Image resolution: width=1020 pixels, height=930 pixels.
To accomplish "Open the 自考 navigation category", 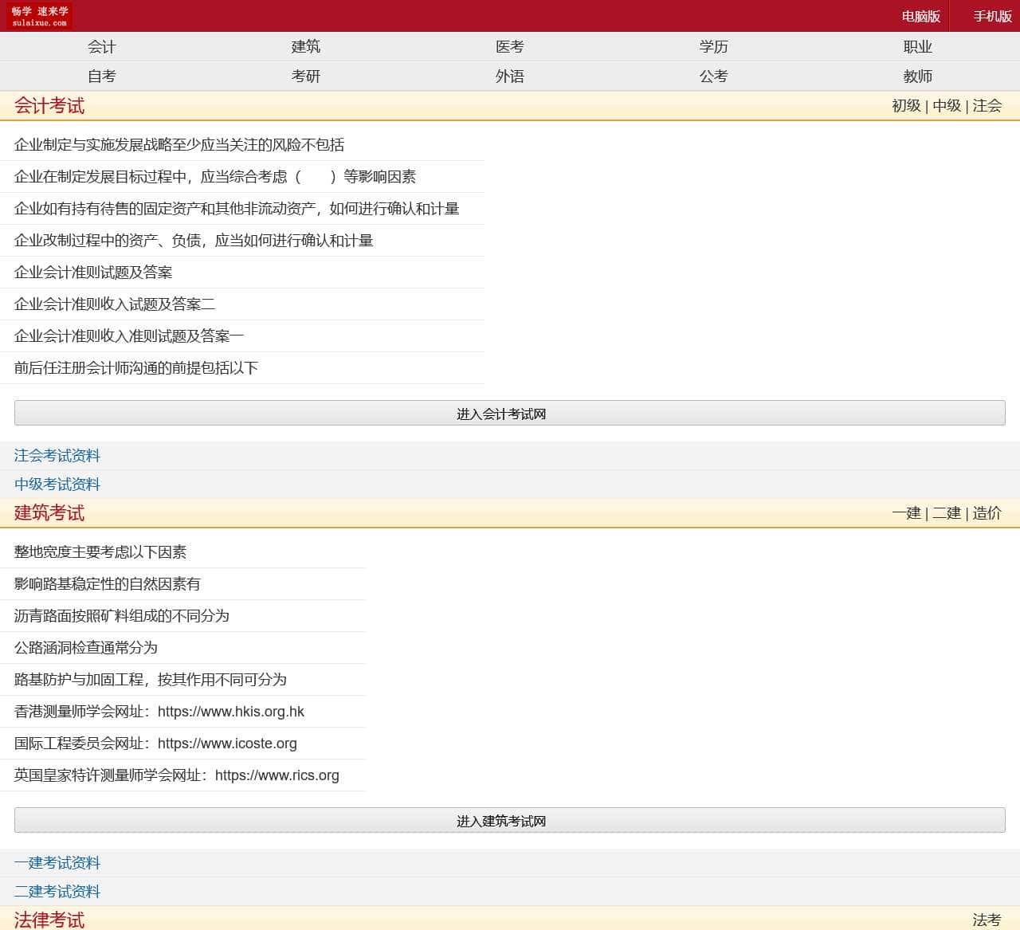I will (102, 77).
